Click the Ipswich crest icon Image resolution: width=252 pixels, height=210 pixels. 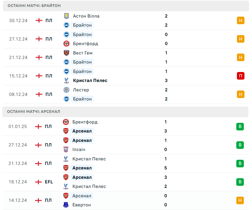pyautogui.click(x=66, y=149)
